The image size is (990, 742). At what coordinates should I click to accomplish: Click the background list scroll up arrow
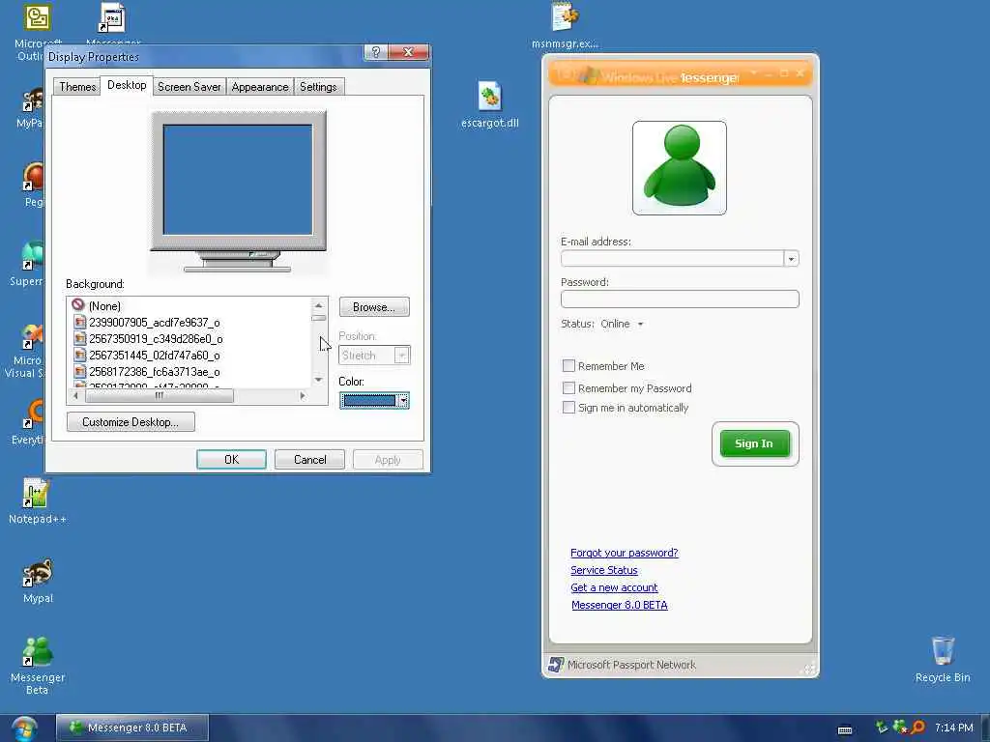319,305
